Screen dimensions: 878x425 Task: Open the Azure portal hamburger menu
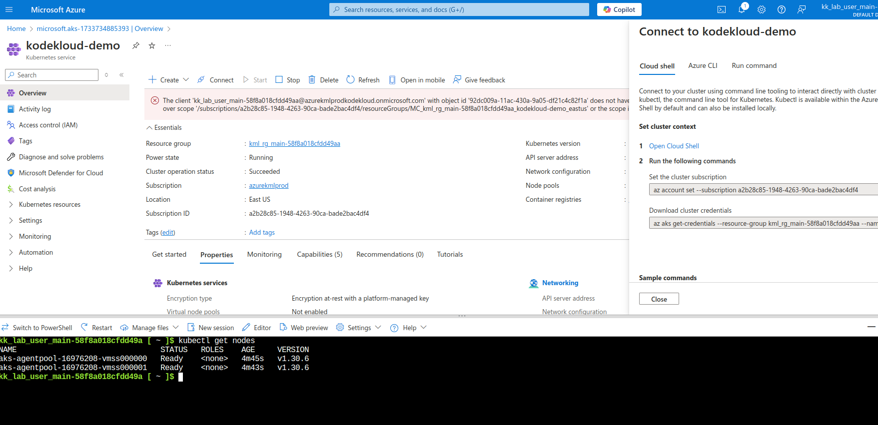tap(9, 9)
